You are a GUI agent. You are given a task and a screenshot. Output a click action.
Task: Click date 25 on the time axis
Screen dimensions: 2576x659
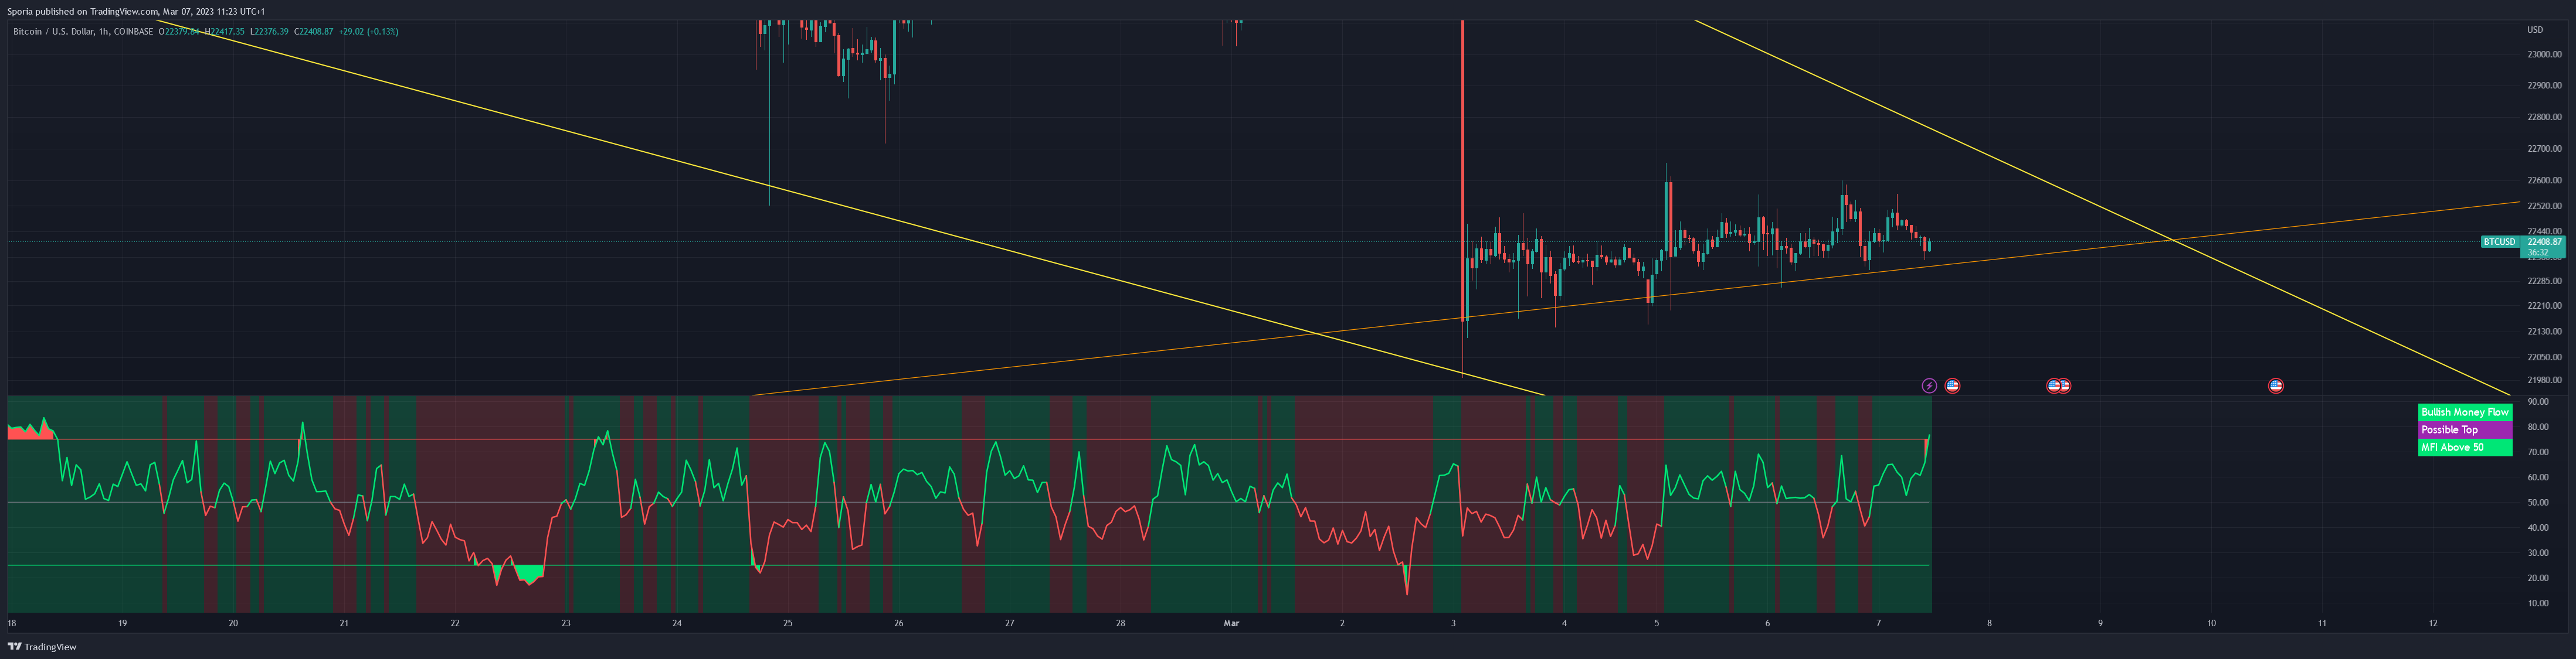point(788,624)
